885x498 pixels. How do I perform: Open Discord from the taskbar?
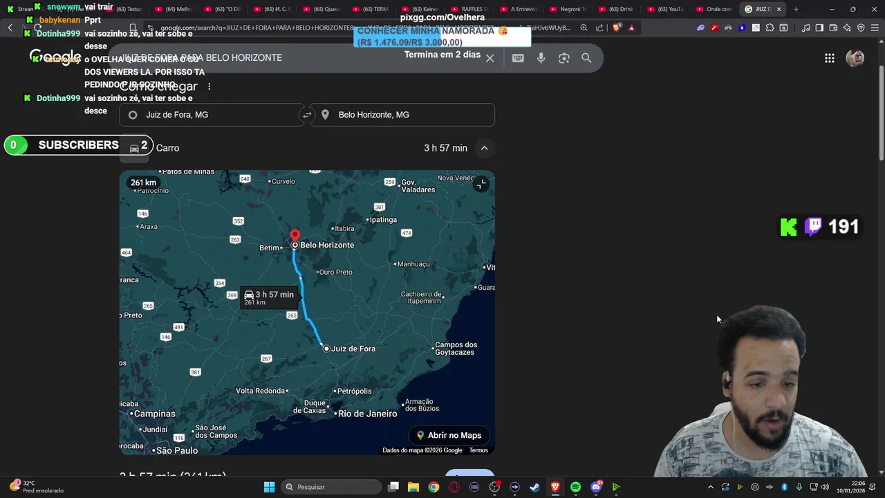coord(596,487)
